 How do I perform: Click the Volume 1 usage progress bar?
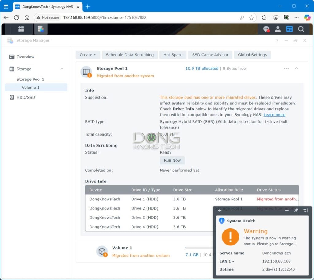coord(199,248)
